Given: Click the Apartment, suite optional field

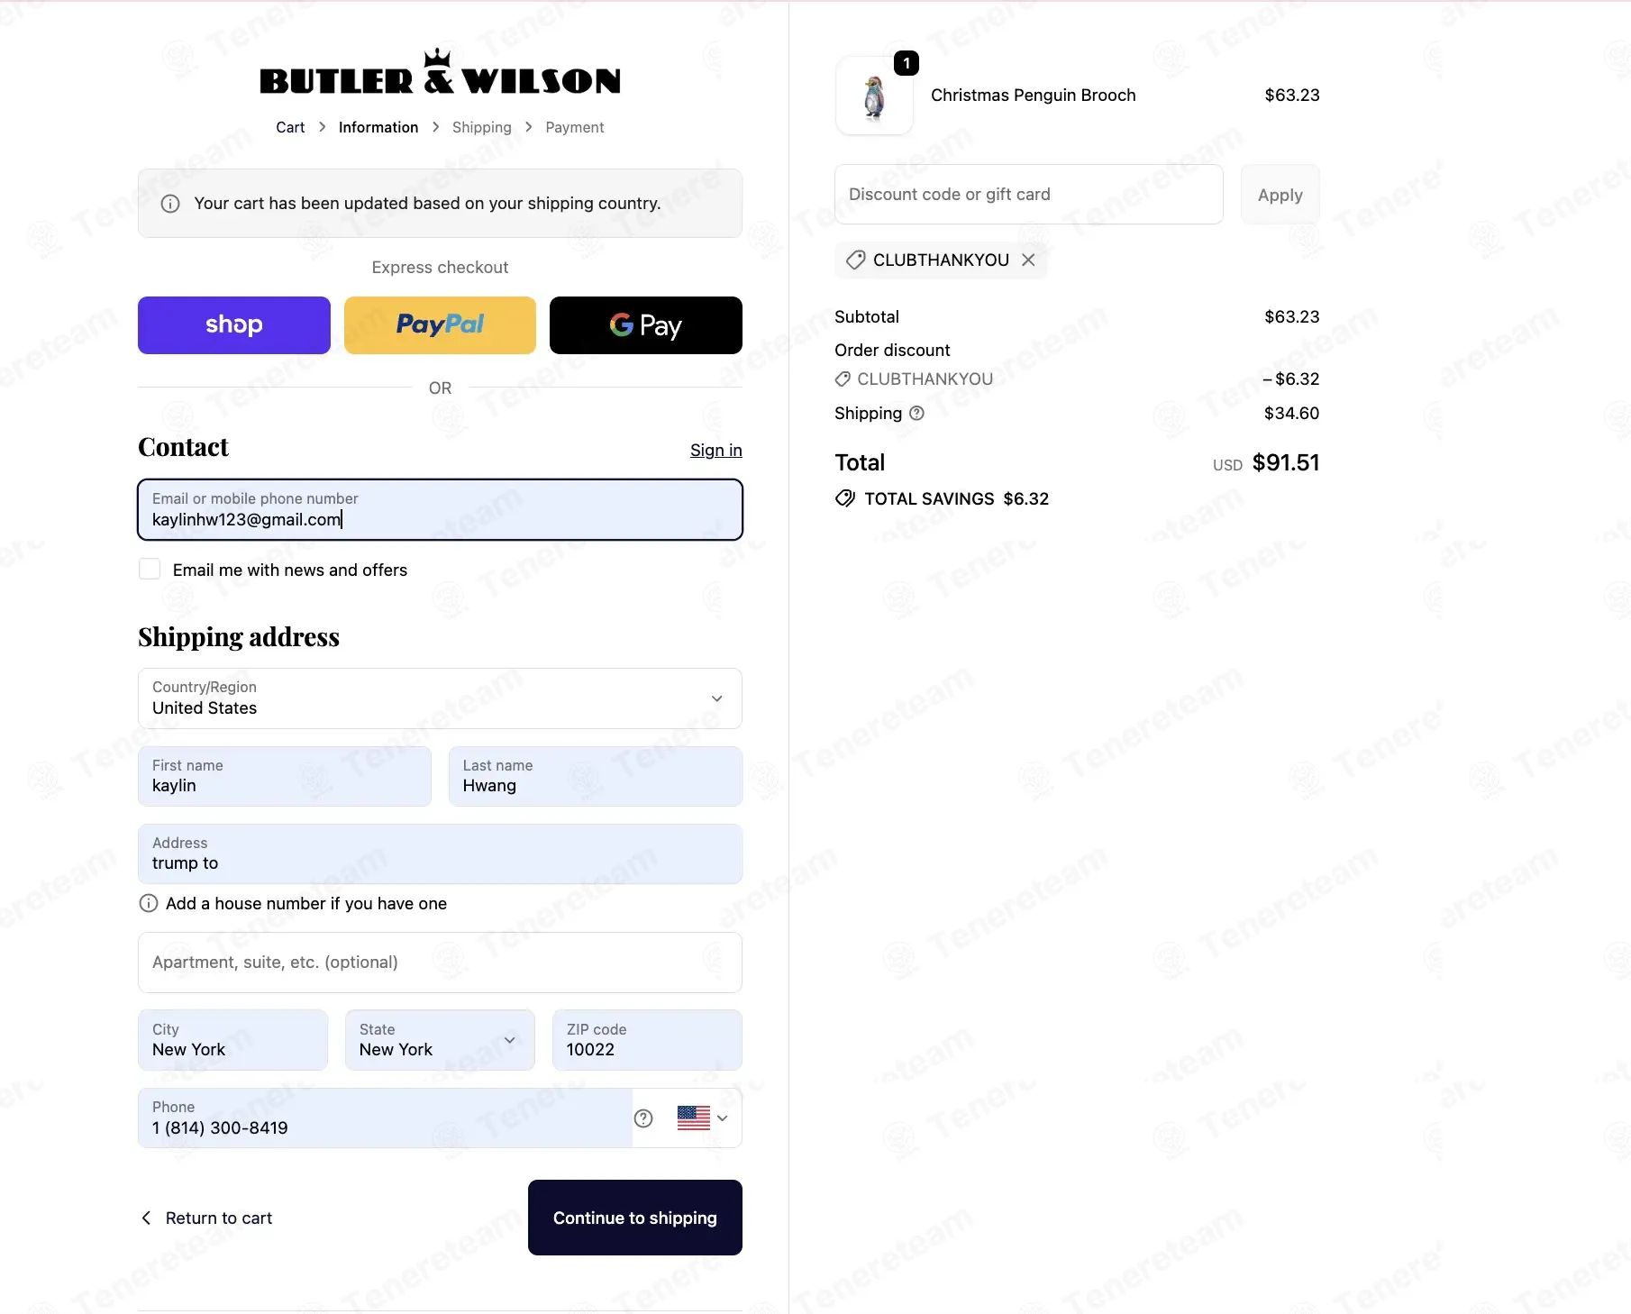Looking at the screenshot, I should [x=440, y=963].
